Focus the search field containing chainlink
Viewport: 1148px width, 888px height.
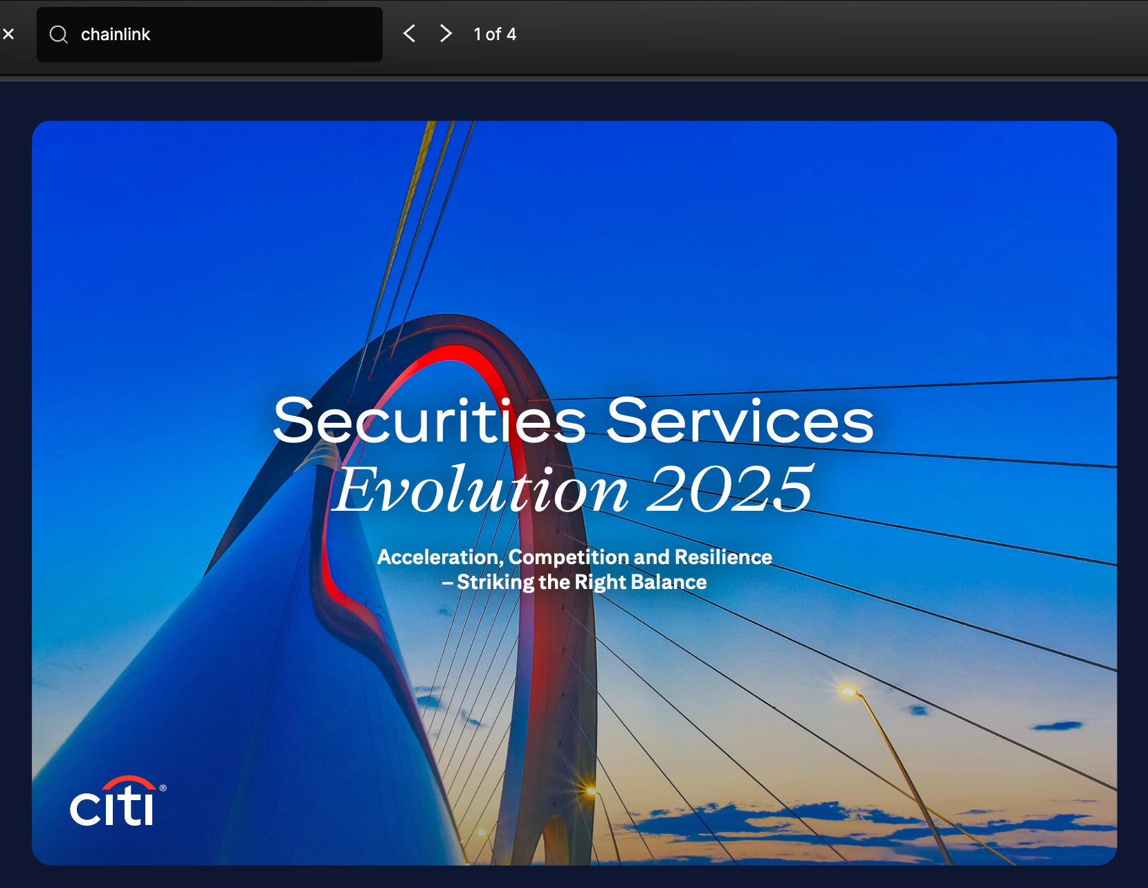point(210,35)
